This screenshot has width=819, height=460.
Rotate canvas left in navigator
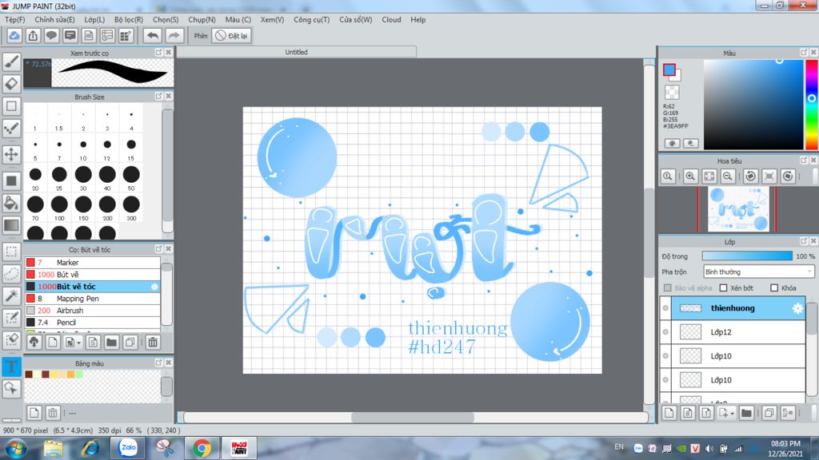[750, 176]
